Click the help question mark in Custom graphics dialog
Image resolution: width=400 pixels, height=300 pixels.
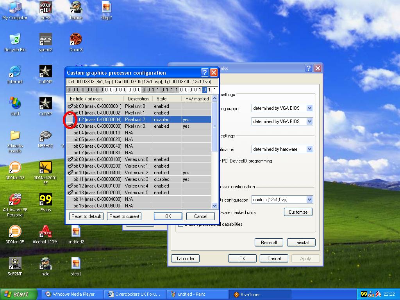pyautogui.click(x=205, y=73)
